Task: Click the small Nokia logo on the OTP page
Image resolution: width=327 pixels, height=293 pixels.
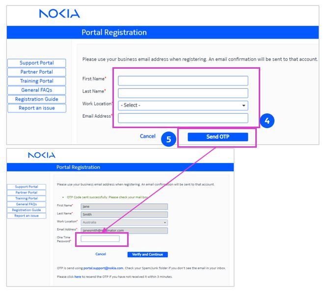Action: coord(42,155)
